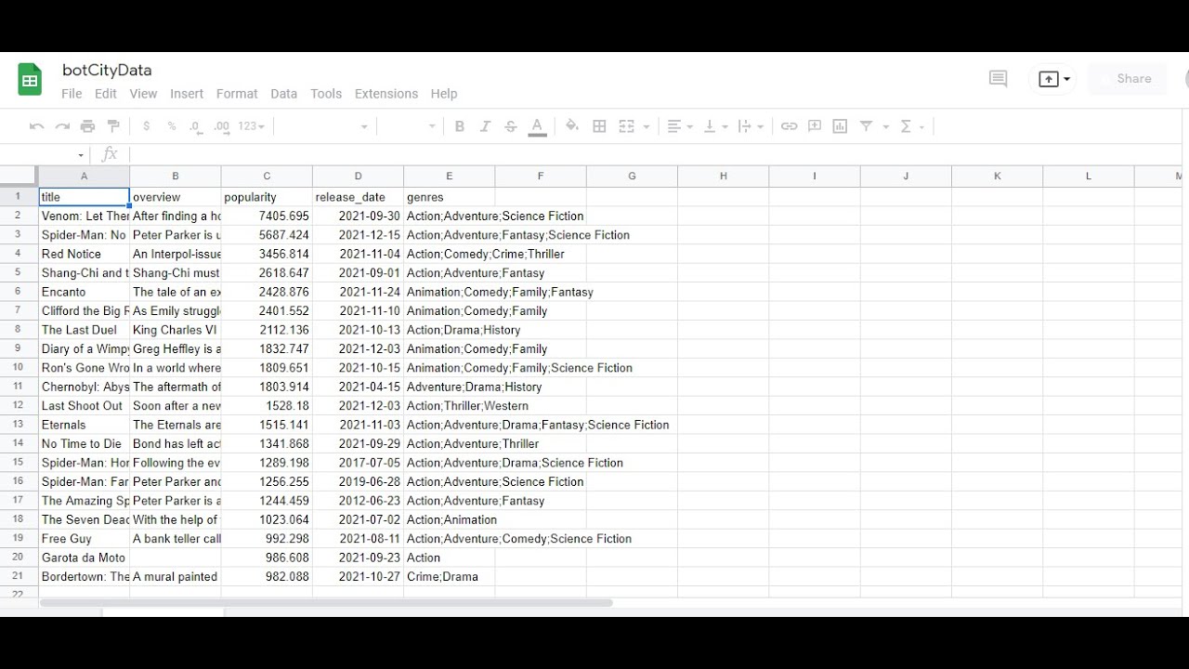Image resolution: width=1189 pixels, height=669 pixels.
Task: Print the spreadsheet using the printer icon
Action: point(87,126)
